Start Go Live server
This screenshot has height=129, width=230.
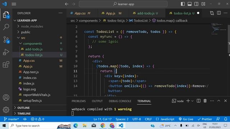[x=186, y=119]
